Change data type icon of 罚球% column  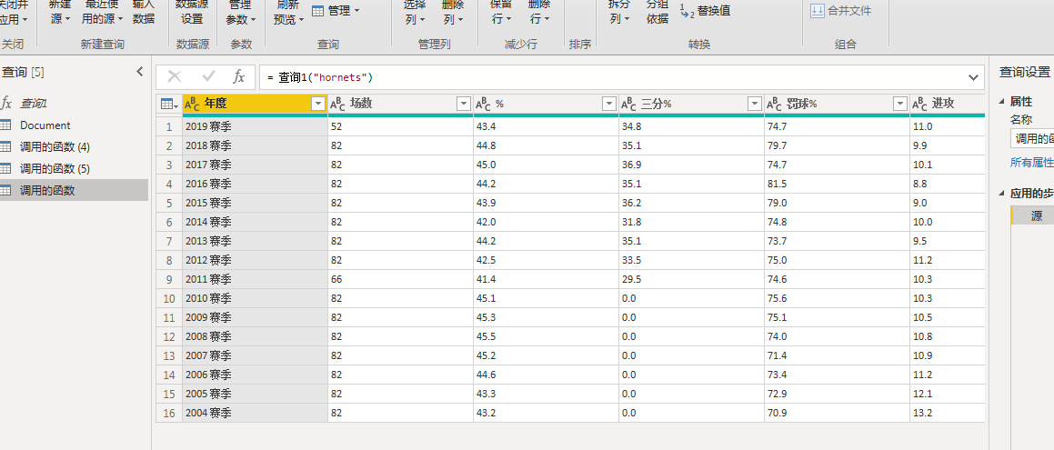point(775,105)
